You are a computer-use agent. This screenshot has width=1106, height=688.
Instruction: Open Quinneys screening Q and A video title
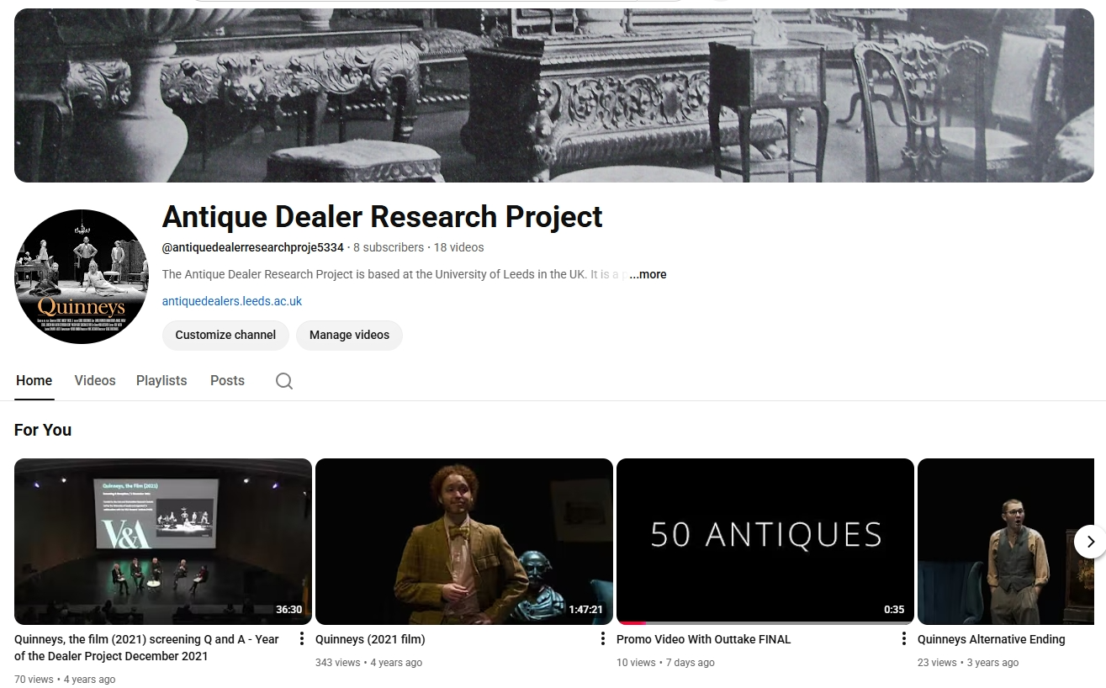point(146,648)
